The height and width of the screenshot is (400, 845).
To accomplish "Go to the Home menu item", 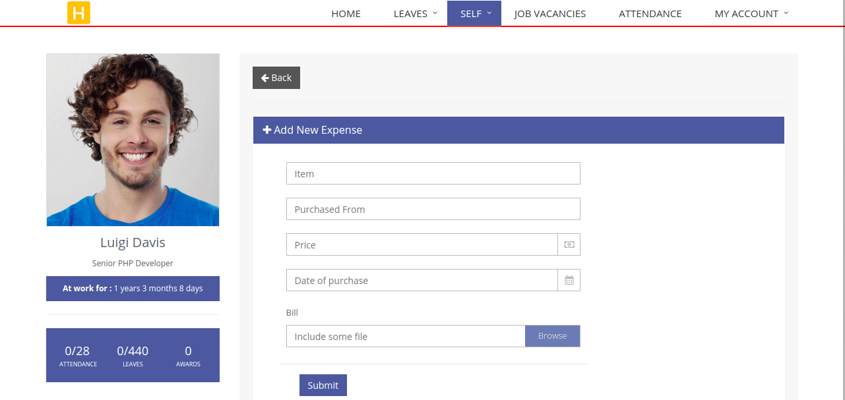I will click(x=346, y=13).
